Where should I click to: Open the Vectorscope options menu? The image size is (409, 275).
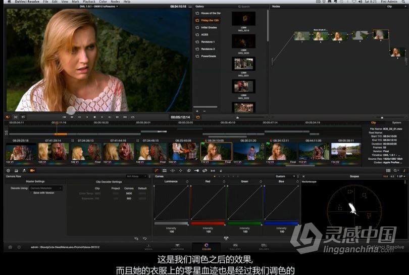click(x=405, y=182)
